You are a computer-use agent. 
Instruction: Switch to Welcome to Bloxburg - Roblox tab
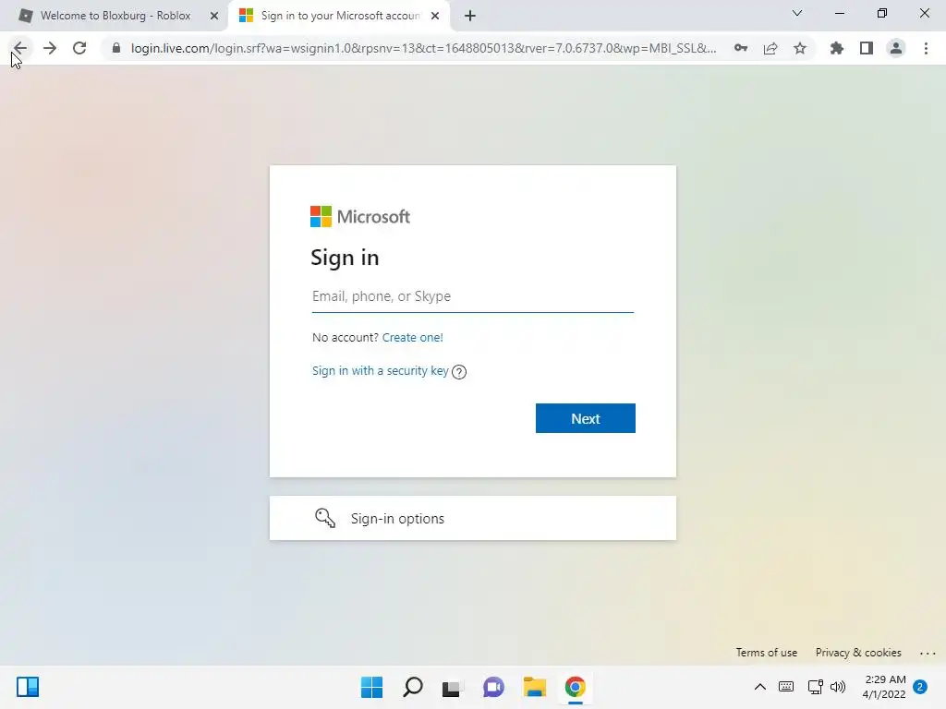click(x=115, y=16)
